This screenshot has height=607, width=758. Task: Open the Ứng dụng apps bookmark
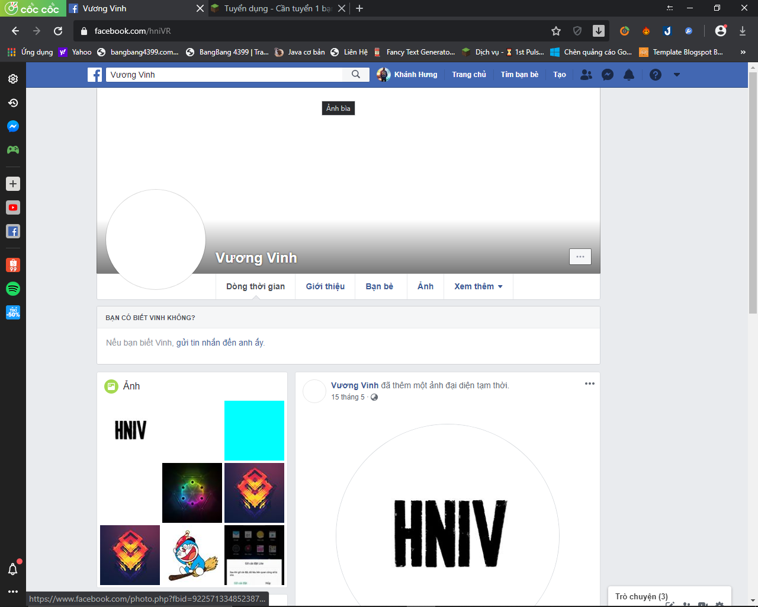click(x=30, y=52)
